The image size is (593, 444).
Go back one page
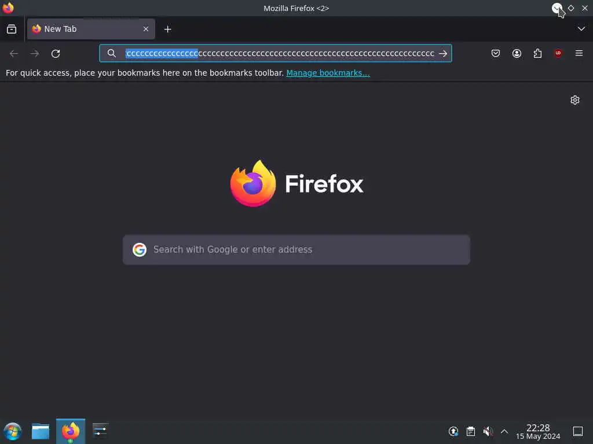(14, 54)
